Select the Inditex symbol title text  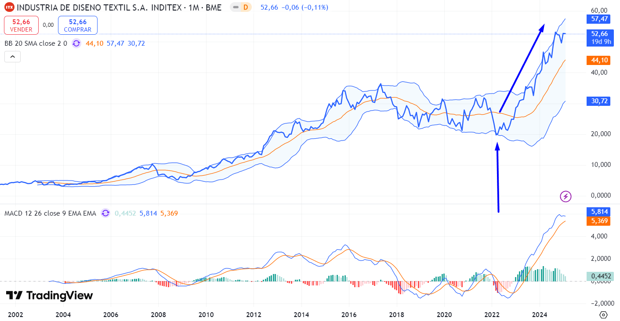(x=119, y=7)
